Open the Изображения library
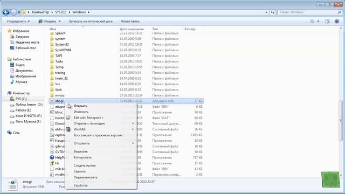Screen dimensions: 345x194 pyautogui.click(x=23, y=77)
